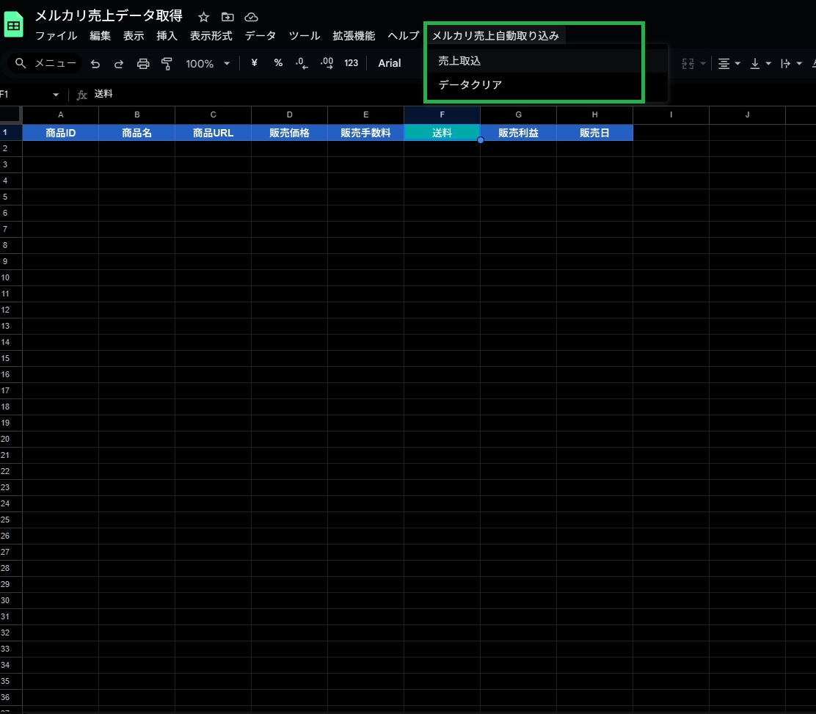Click the select-all corner box
The image size is (816, 714).
click(x=10, y=114)
